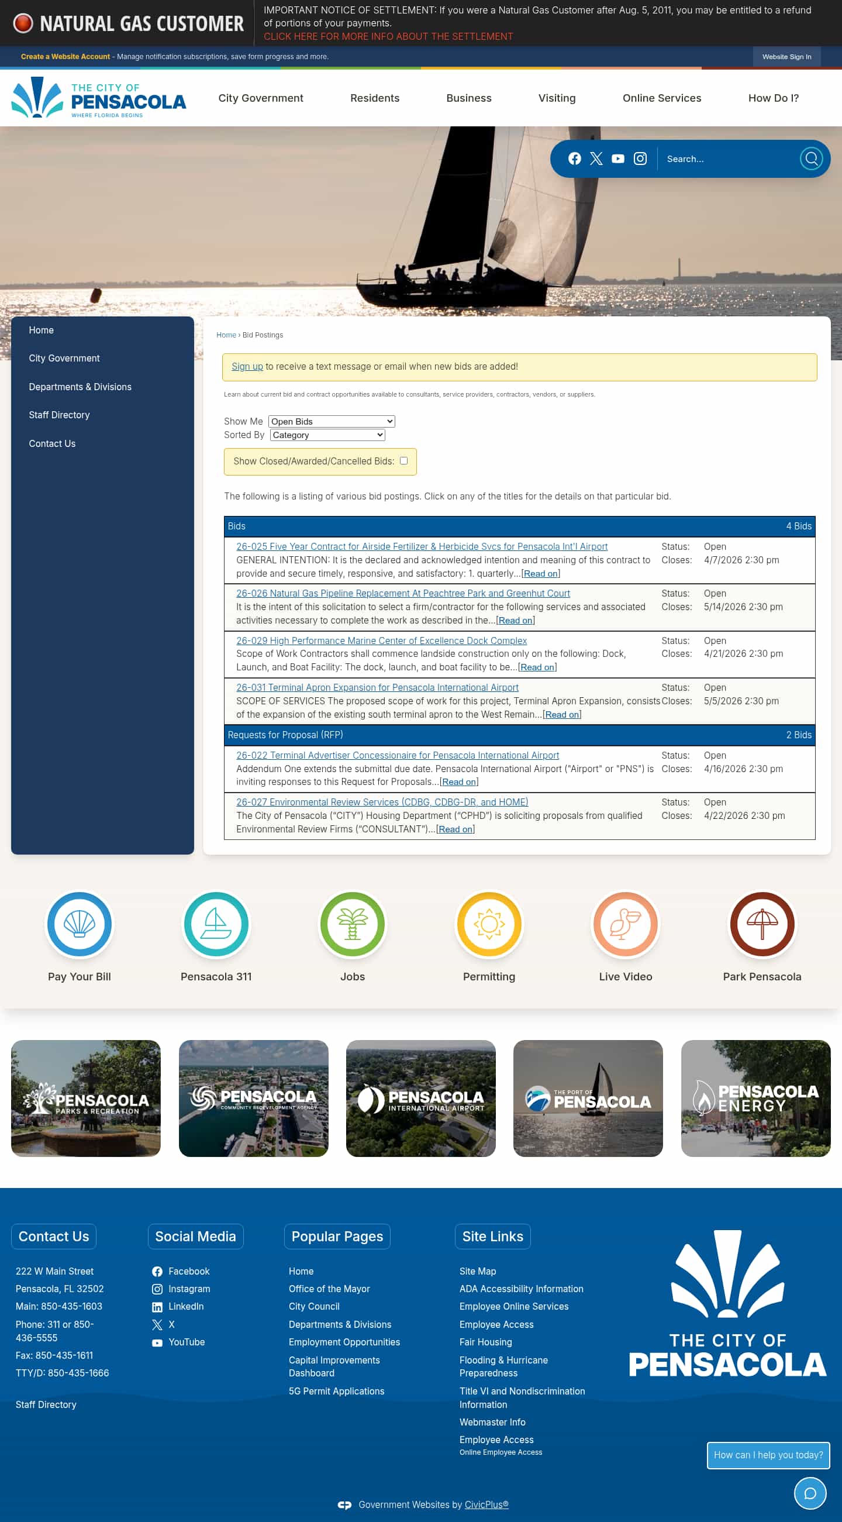
Task: Open X icon in header search bar
Action: (x=596, y=159)
